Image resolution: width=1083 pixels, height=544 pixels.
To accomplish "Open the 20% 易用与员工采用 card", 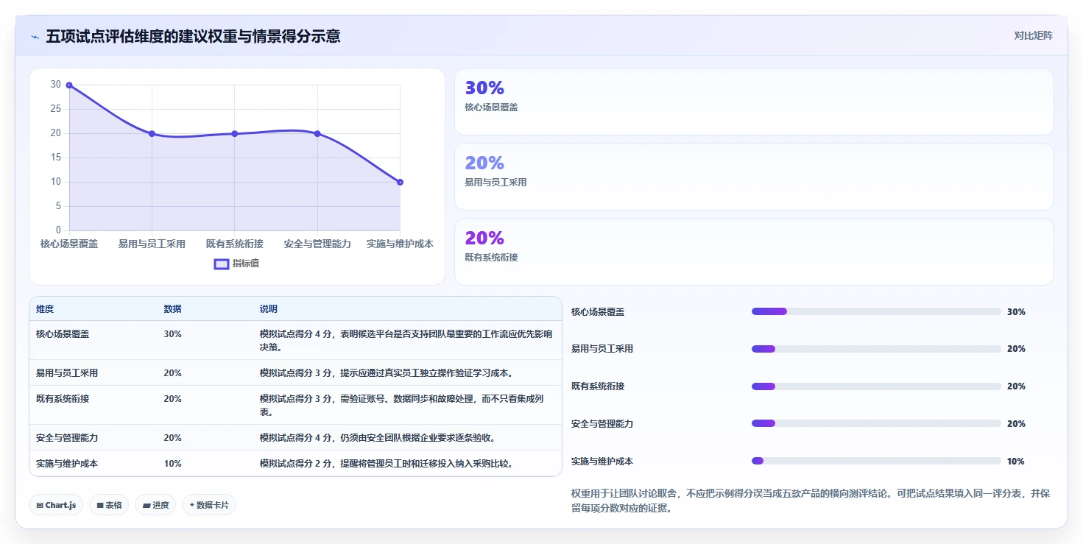I will (x=754, y=177).
